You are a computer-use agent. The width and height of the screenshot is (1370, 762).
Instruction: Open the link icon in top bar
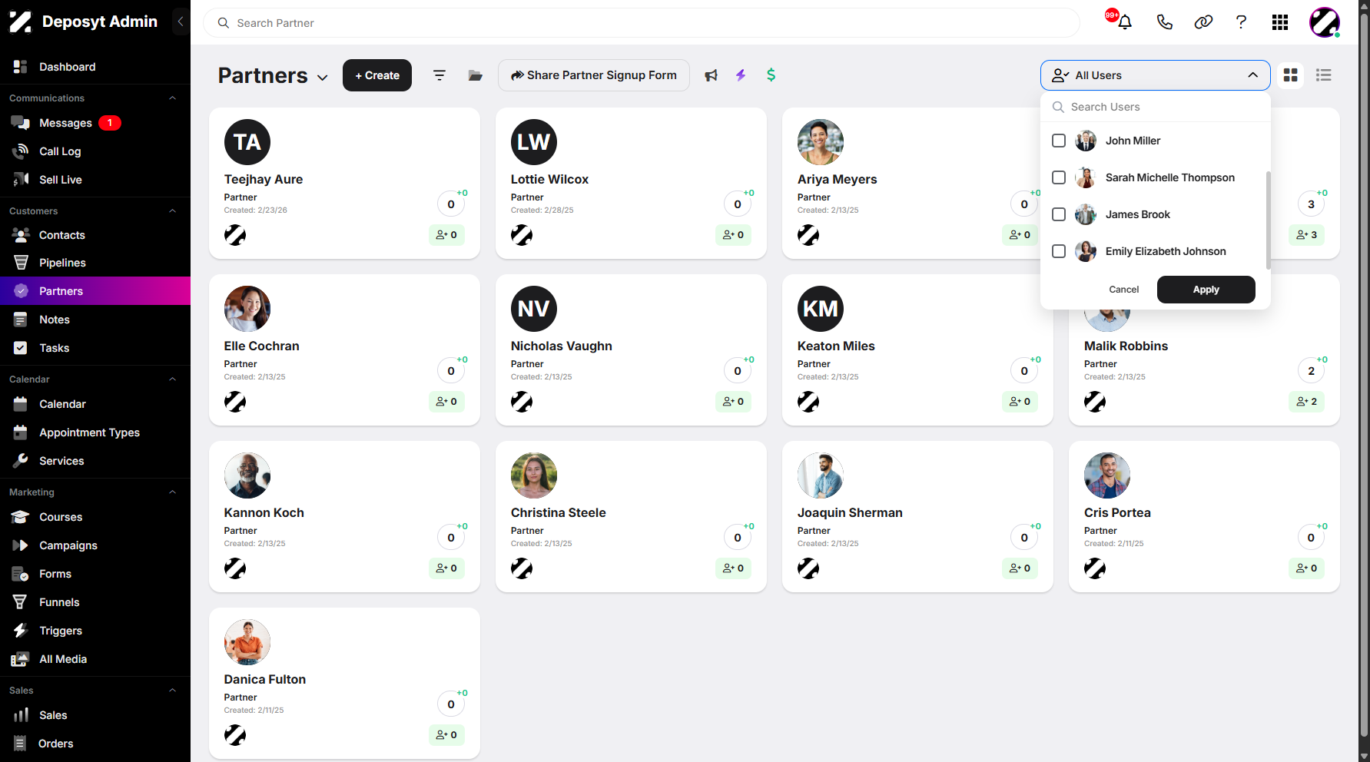tap(1203, 22)
